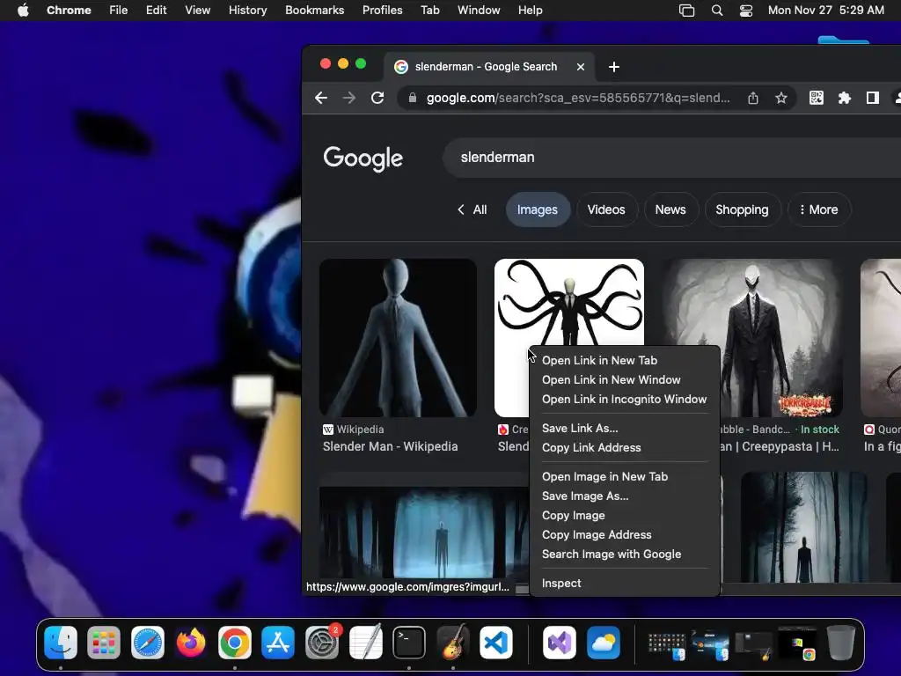The height and width of the screenshot is (676, 901).
Task: Open the Profiles menu
Action: 382,11
